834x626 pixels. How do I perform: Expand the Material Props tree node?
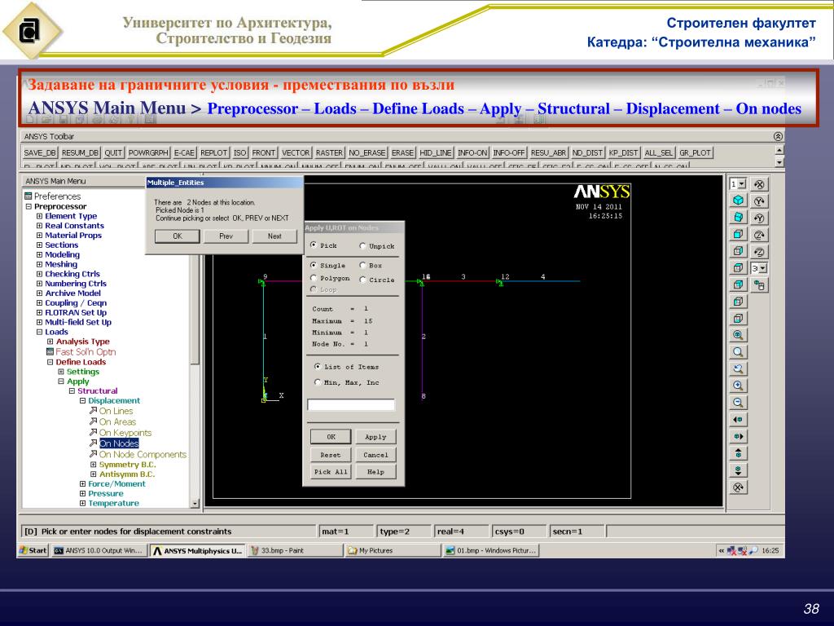[39, 236]
